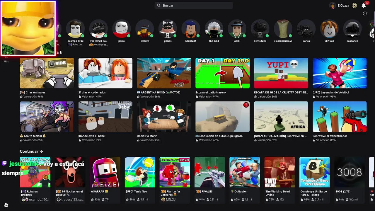Click Valoración 66% rating text
The height and width of the screenshot is (211, 375).
[x=209, y=140]
